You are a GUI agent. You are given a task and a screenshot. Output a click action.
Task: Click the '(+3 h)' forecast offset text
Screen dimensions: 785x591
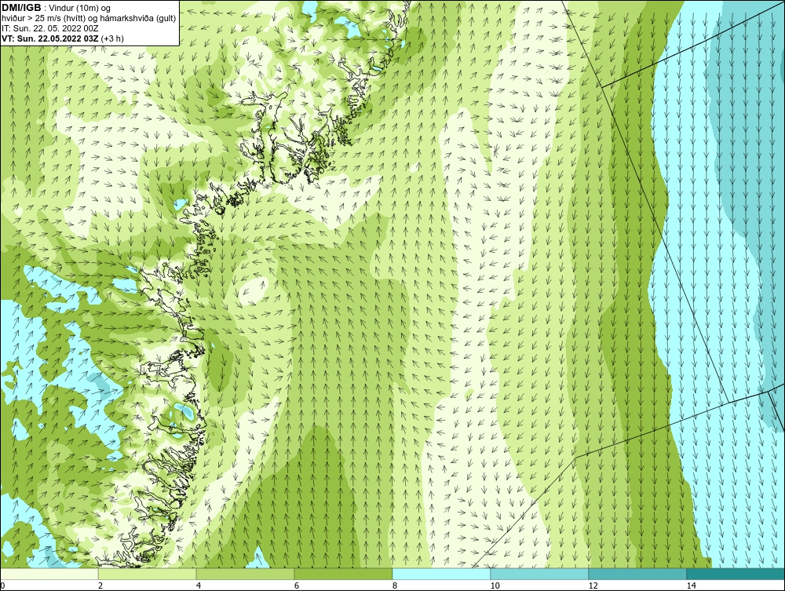[x=112, y=38]
